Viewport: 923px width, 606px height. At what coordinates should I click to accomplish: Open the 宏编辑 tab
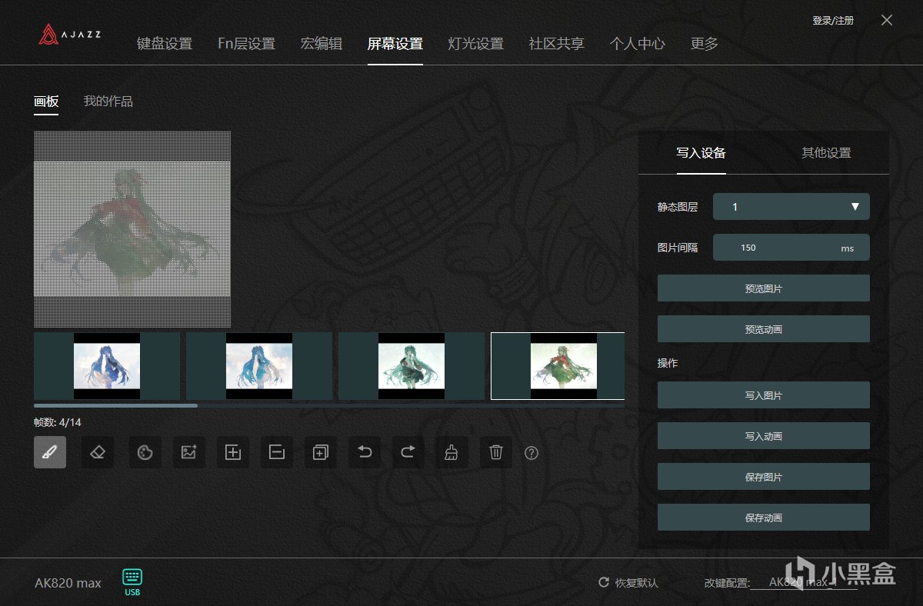pyautogui.click(x=322, y=44)
